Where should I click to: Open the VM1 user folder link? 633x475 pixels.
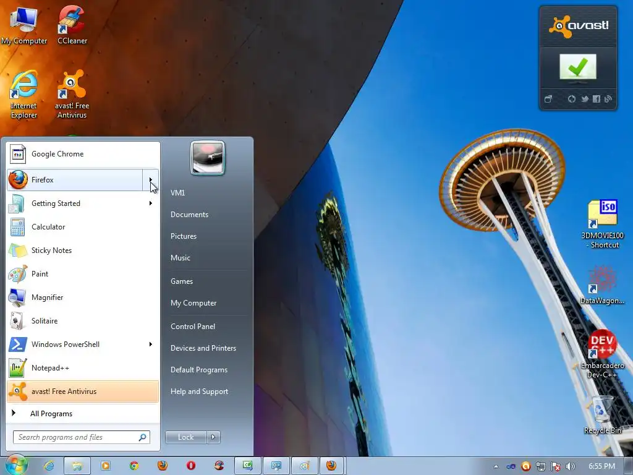point(177,193)
